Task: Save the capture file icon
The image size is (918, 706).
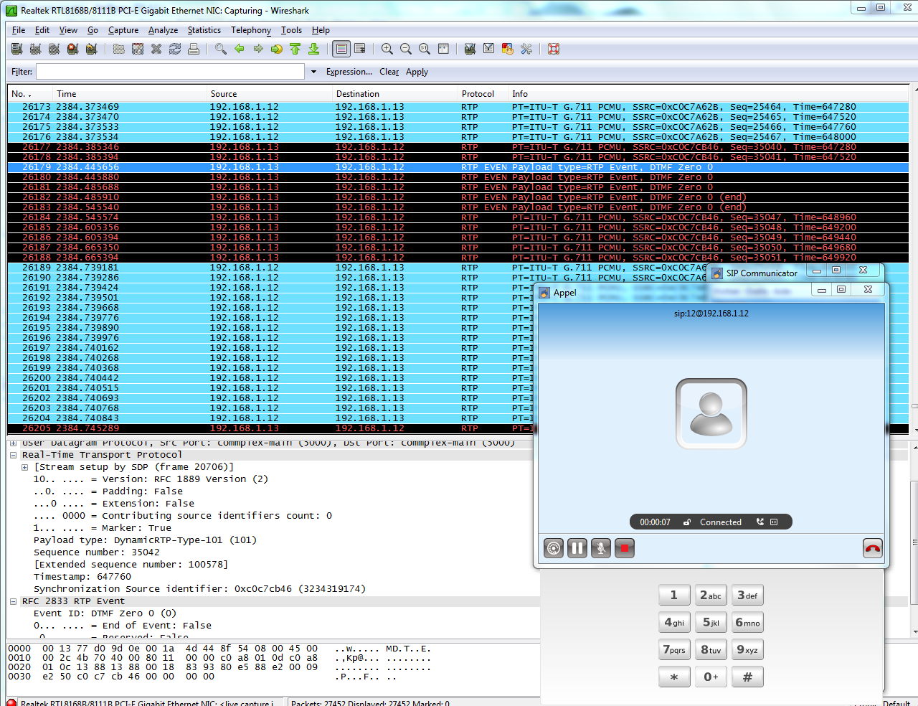Action: pos(138,49)
